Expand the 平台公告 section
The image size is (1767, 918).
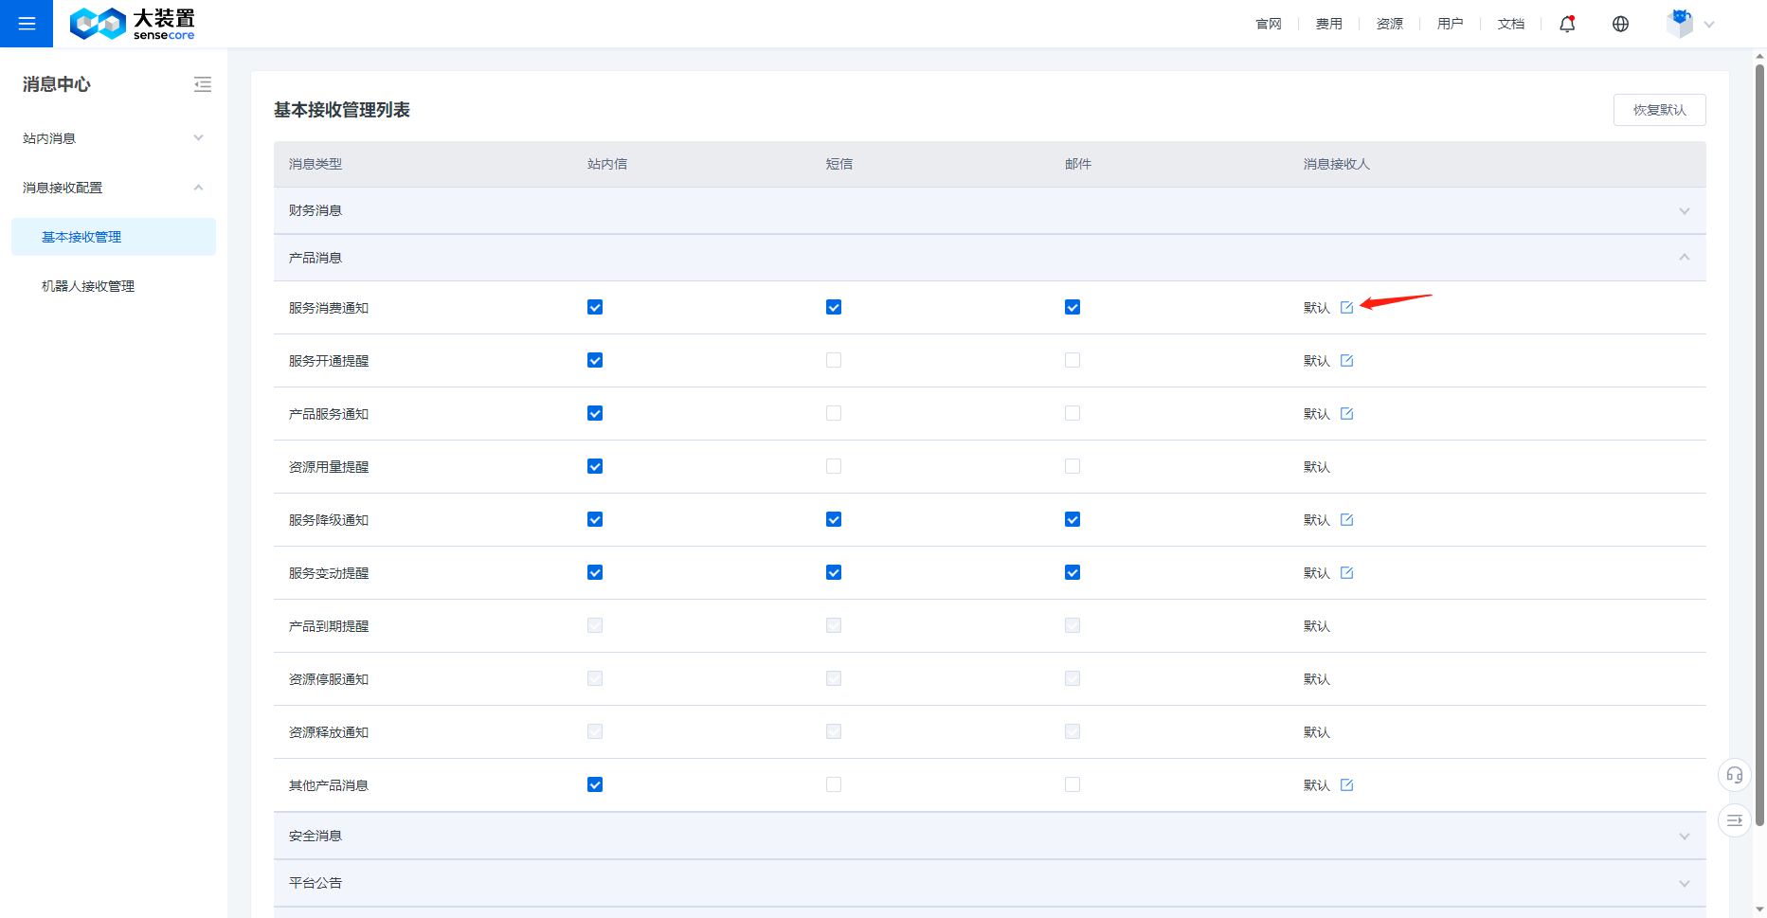coord(989,883)
